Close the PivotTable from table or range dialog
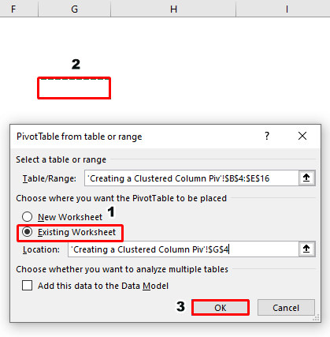The width and height of the screenshot is (330, 337). coord(302,136)
